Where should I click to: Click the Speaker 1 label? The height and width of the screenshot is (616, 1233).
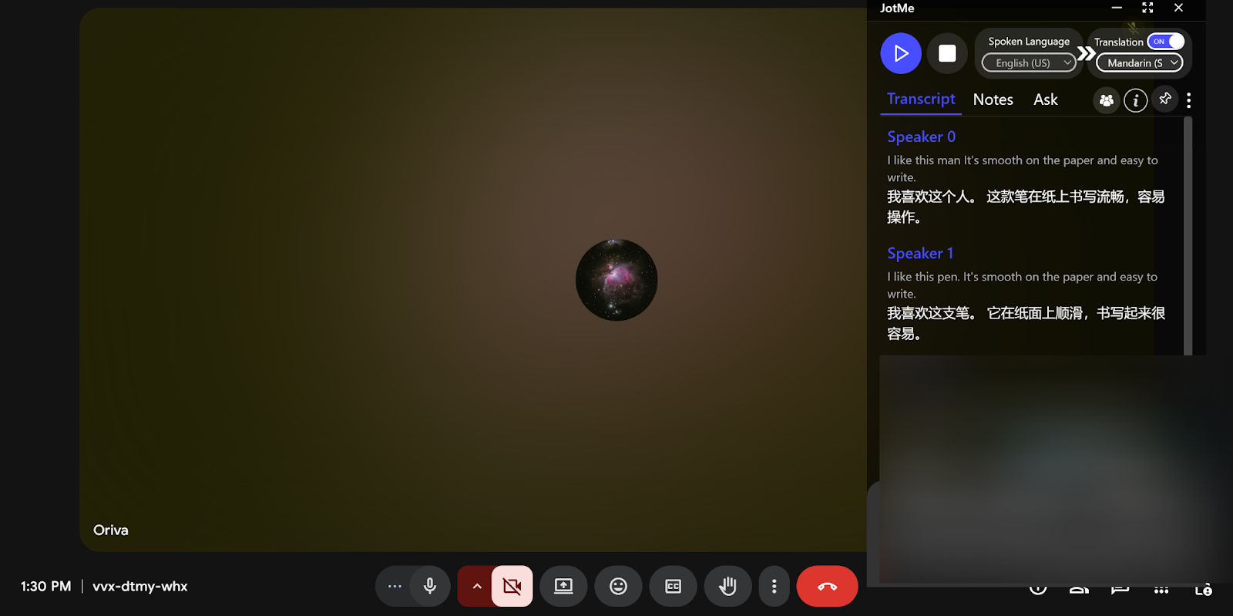[x=920, y=253]
